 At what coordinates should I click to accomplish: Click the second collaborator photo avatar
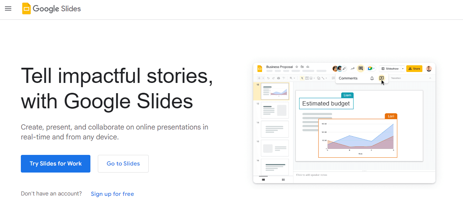[x=340, y=68]
